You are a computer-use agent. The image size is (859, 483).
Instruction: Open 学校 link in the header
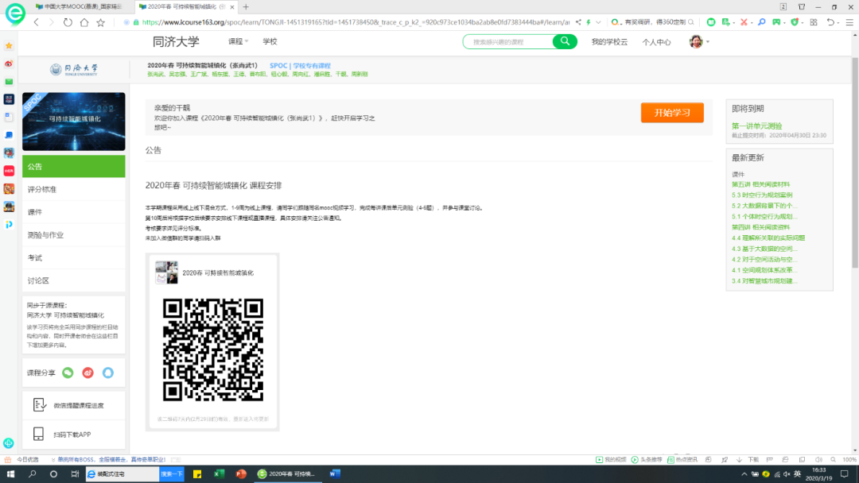coord(270,41)
